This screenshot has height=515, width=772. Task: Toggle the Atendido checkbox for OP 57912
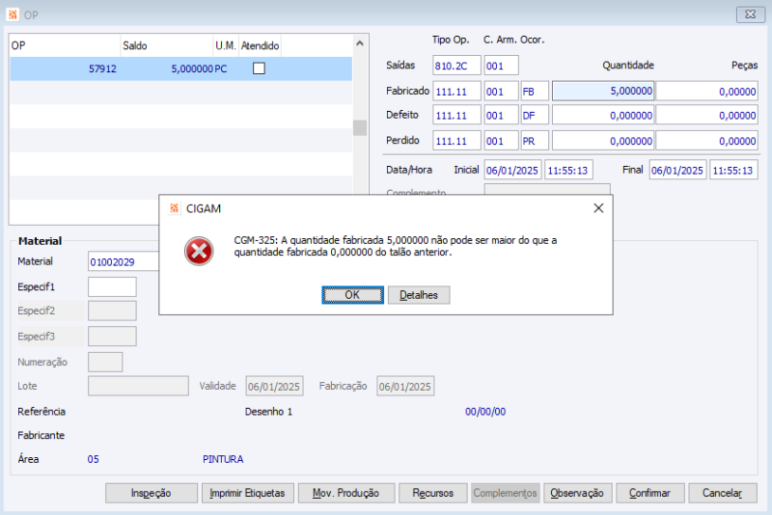pyautogui.click(x=259, y=68)
